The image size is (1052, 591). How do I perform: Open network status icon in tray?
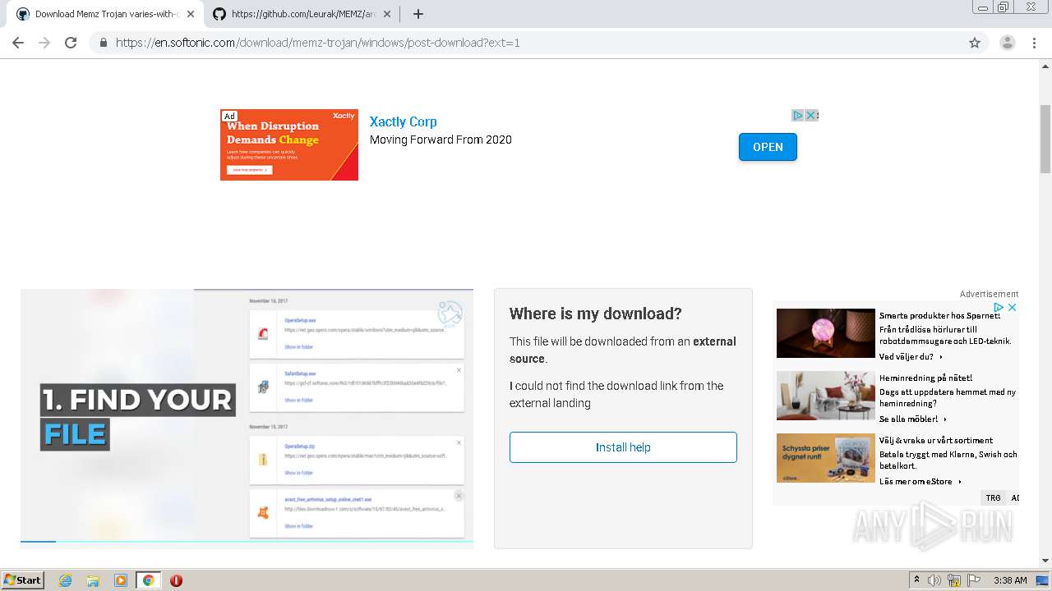click(x=954, y=580)
